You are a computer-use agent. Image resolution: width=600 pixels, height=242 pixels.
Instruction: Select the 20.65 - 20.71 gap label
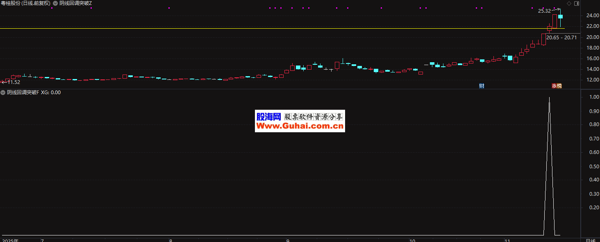click(561, 38)
